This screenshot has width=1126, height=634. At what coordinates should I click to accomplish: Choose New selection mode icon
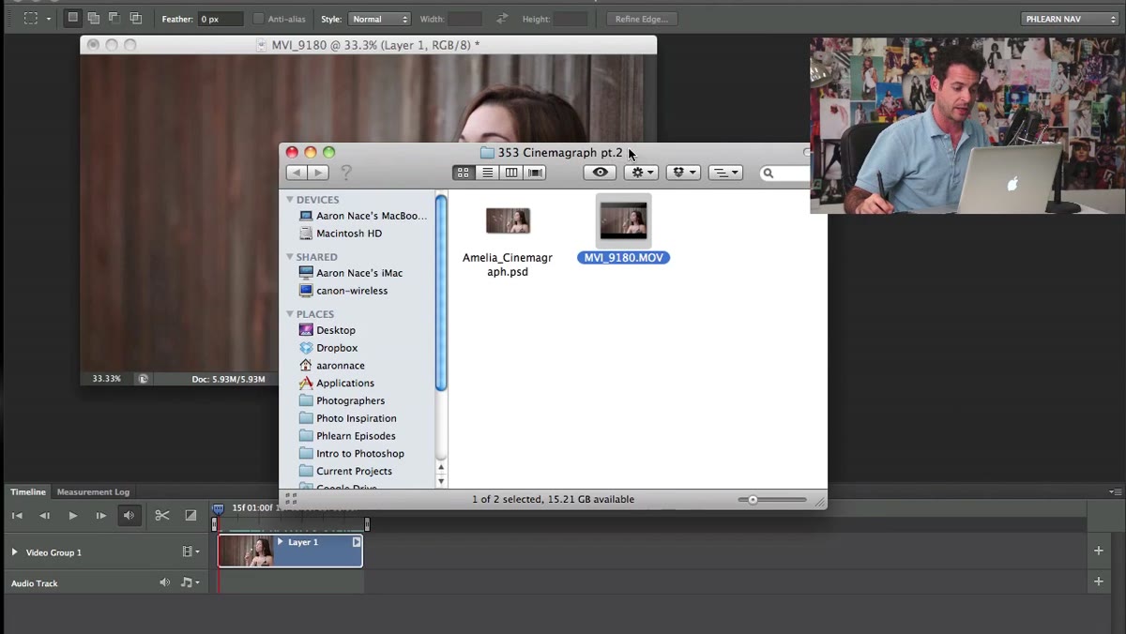(72, 18)
